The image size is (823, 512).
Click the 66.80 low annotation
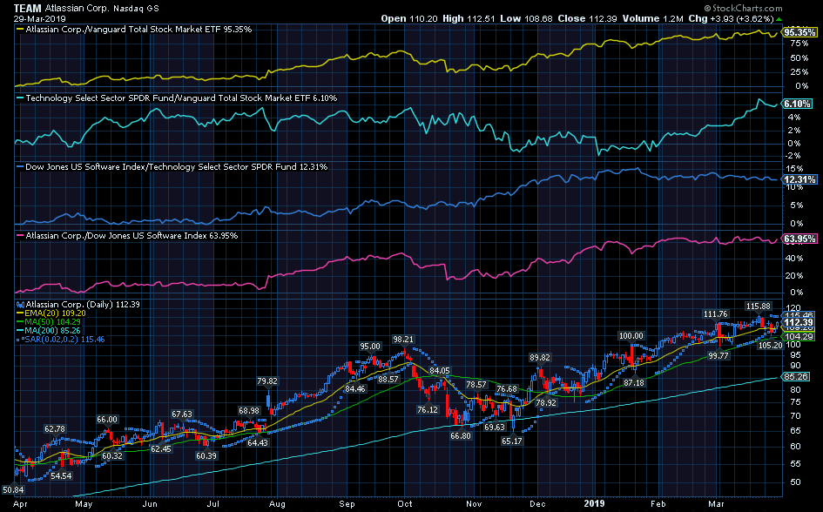[461, 436]
